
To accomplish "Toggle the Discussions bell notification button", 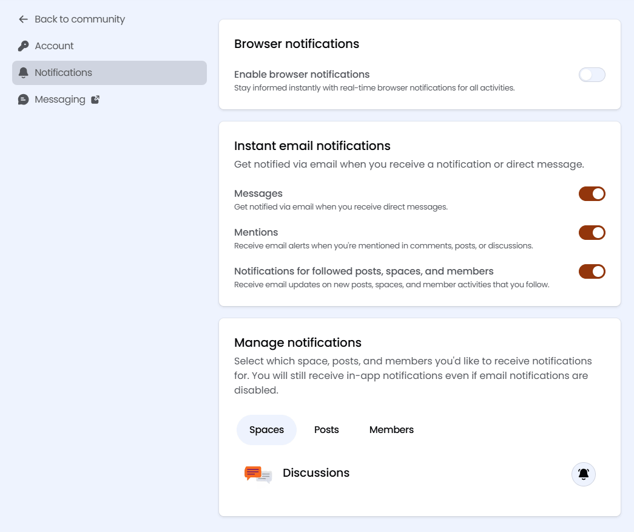I will coord(584,474).
